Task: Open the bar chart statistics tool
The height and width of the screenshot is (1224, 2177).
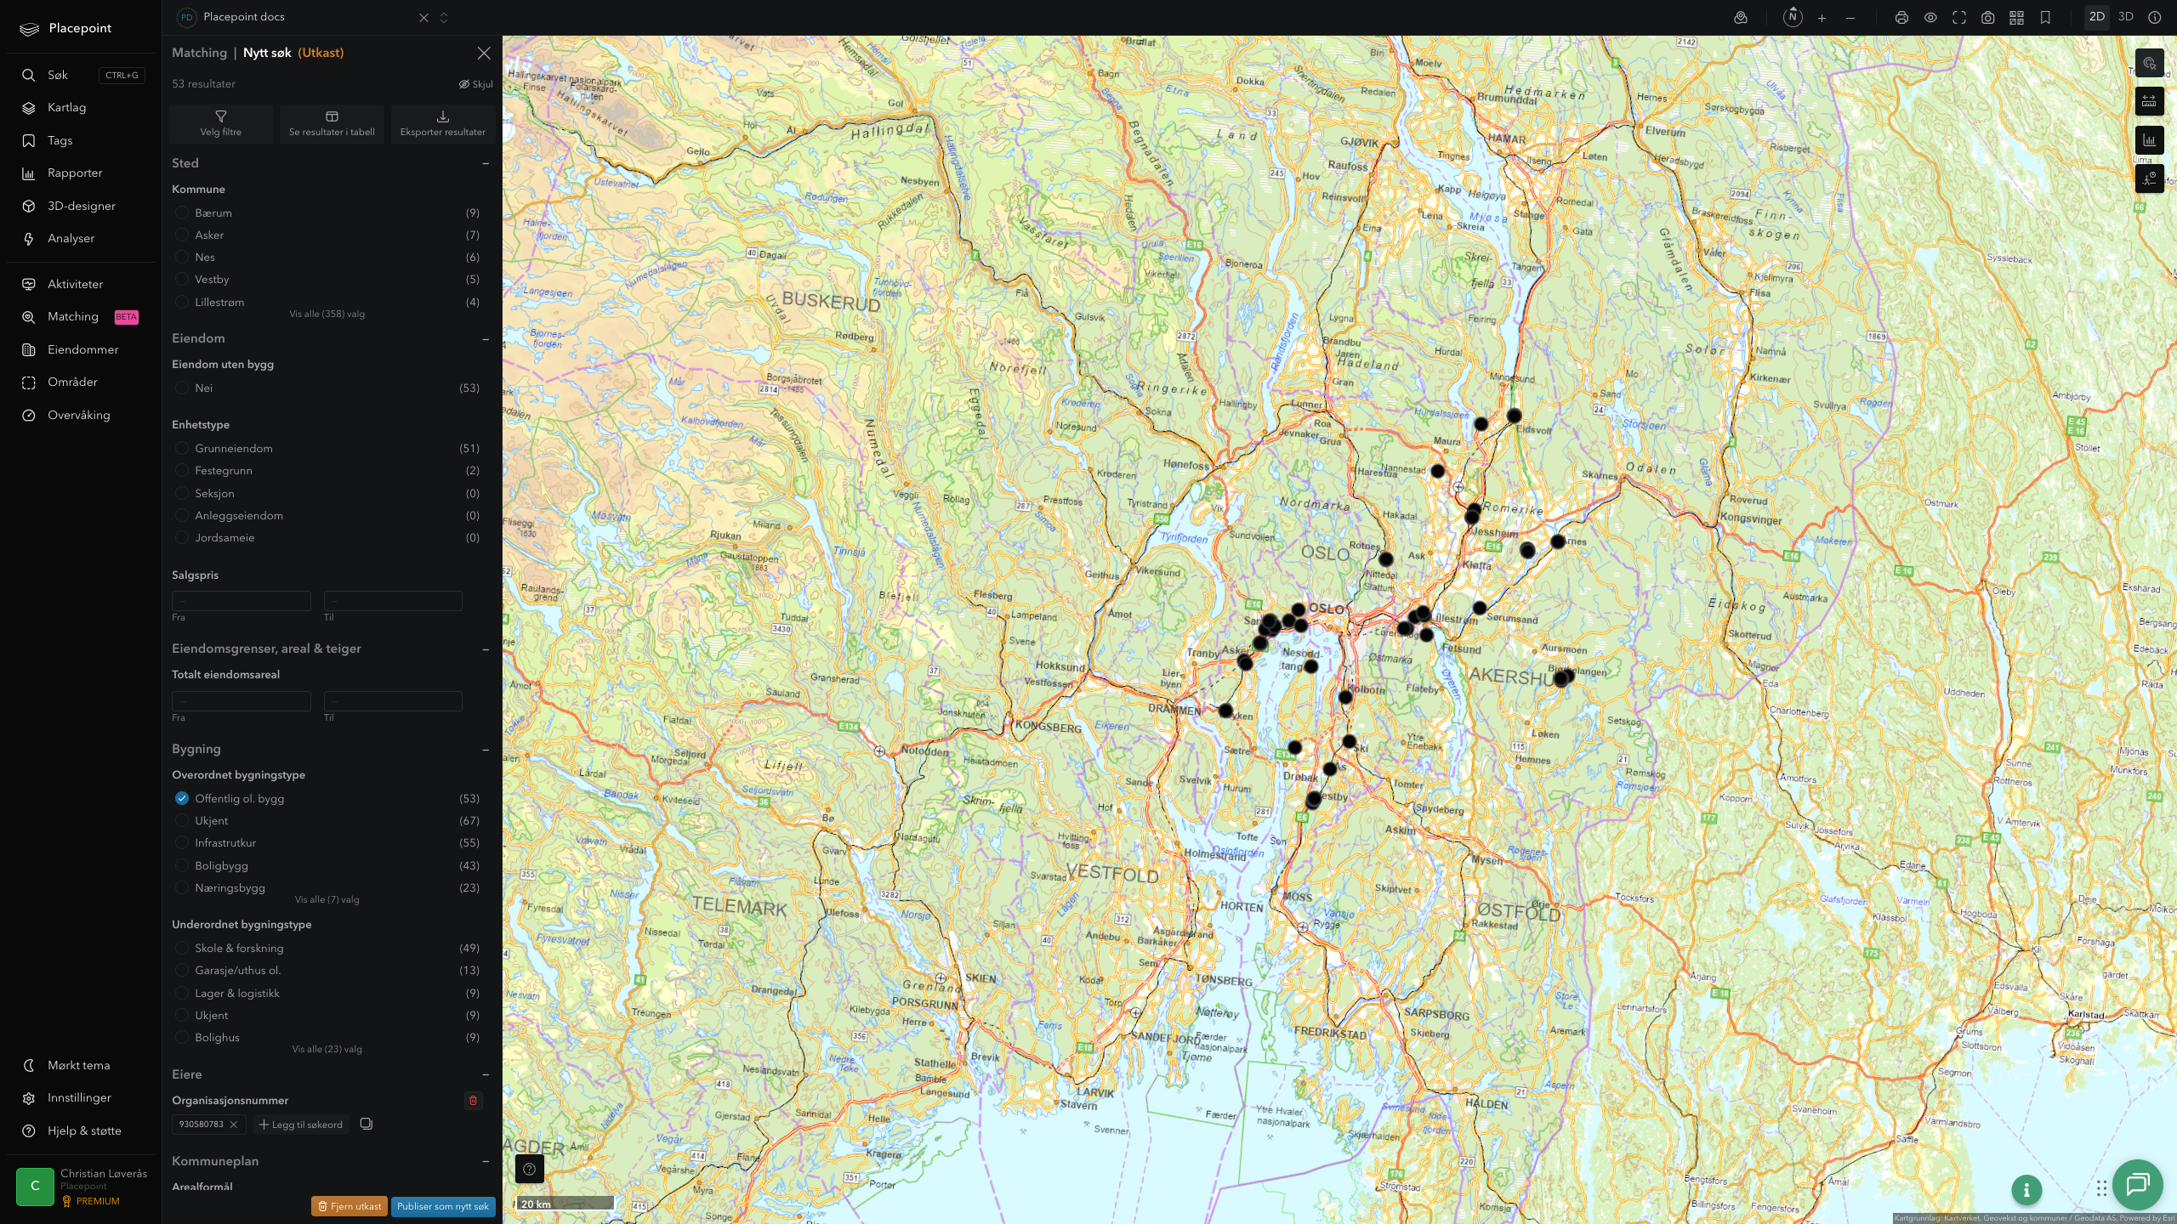Action: (2149, 140)
